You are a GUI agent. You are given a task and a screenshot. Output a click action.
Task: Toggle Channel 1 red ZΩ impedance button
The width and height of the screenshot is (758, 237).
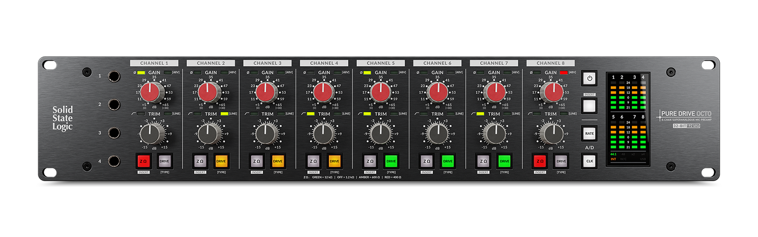pos(143,161)
